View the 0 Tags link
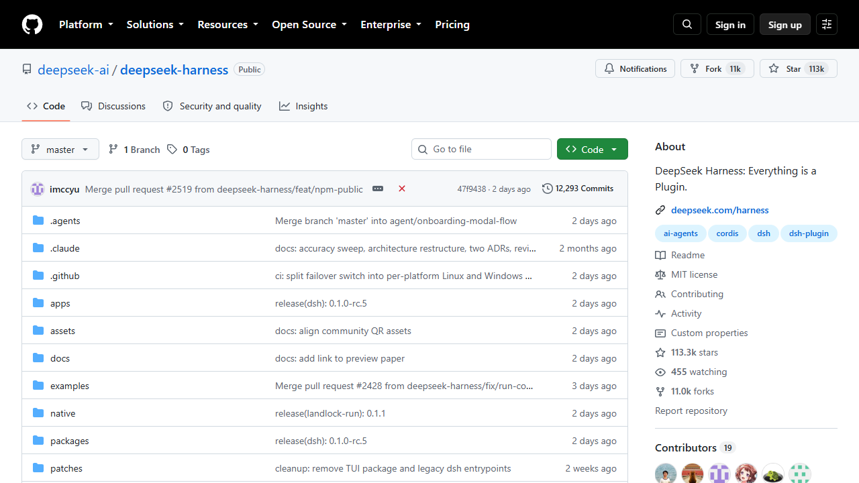The width and height of the screenshot is (859, 483). [x=189, y=150]
